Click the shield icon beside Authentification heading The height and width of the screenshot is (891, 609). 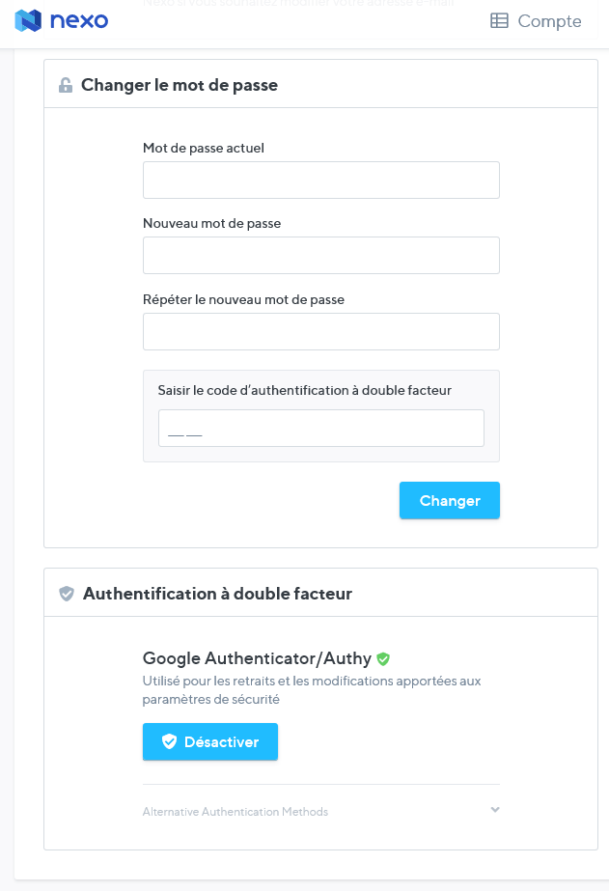point(67,594)
